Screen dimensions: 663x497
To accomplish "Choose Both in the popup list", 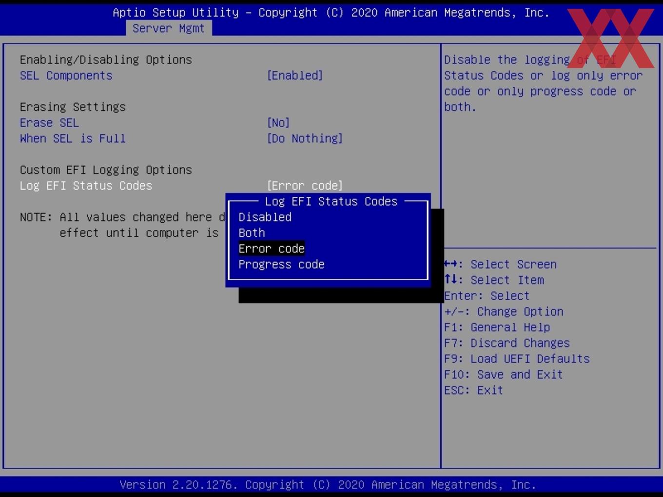I will click(x=252, y=233).
